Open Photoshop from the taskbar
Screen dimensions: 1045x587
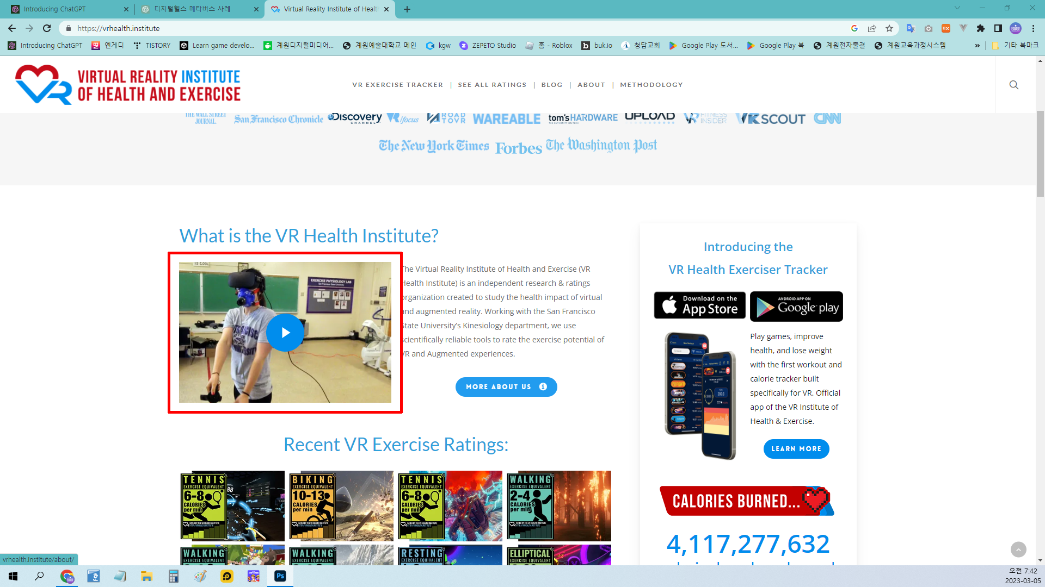[x=280, y=576]
